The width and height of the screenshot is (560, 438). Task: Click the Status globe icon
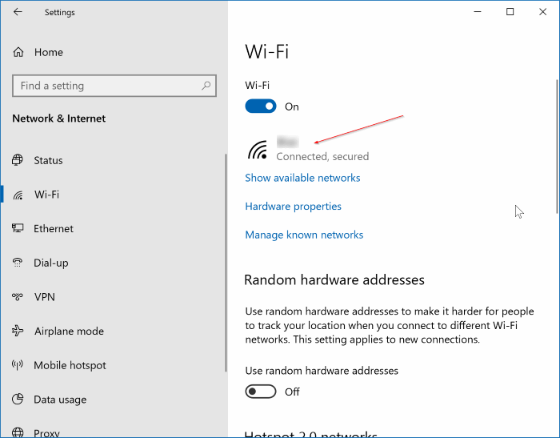pos(18,160)
